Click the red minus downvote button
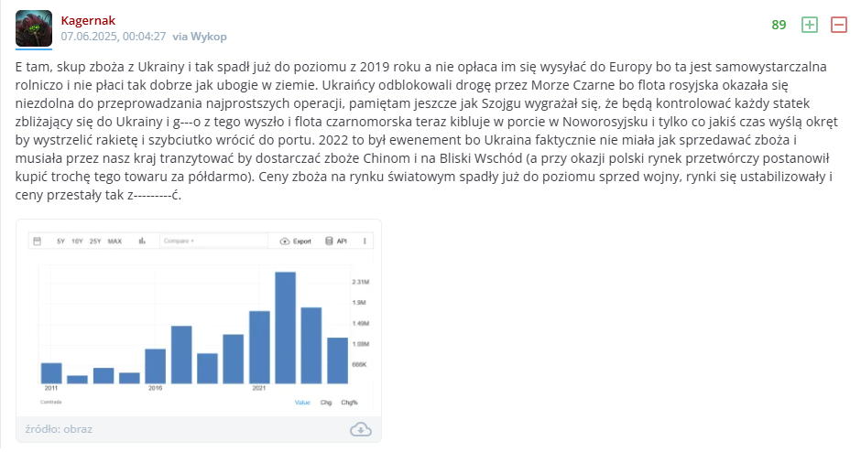 838,25
